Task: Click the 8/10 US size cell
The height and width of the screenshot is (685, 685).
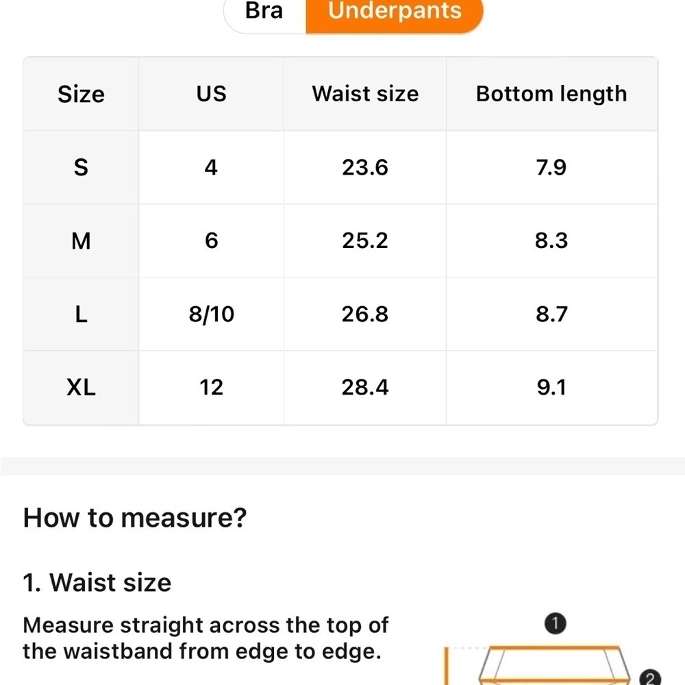Action: point(212,314)
